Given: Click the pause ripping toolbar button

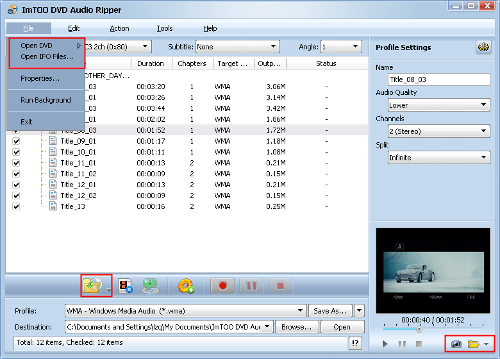Looking at the screenshot, I should pyautogui.click(x=251, y=286).
